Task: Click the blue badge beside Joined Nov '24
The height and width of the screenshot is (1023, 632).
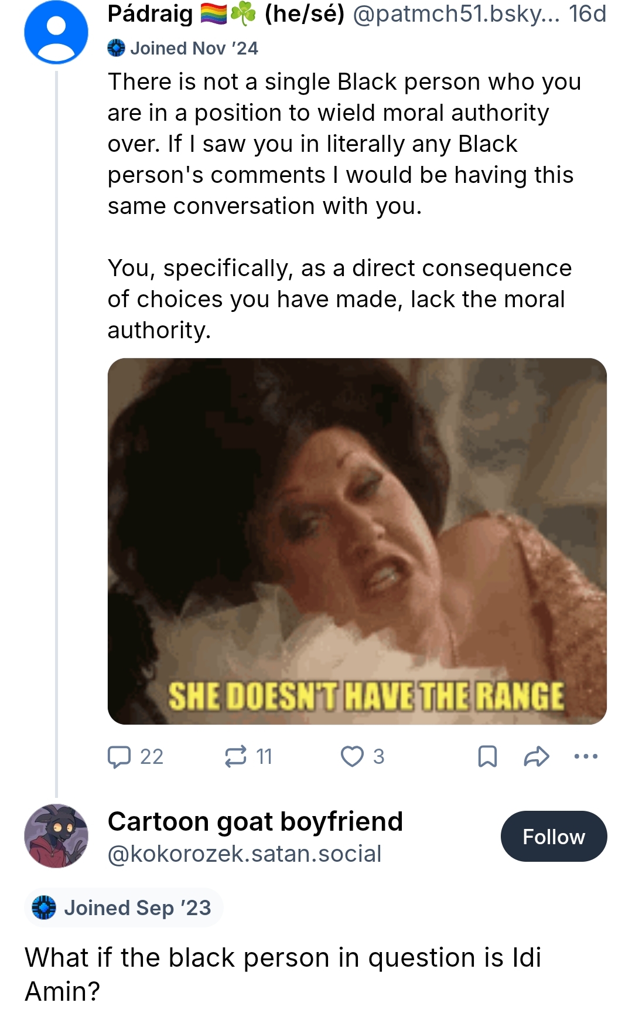Action: coord(116,48)
